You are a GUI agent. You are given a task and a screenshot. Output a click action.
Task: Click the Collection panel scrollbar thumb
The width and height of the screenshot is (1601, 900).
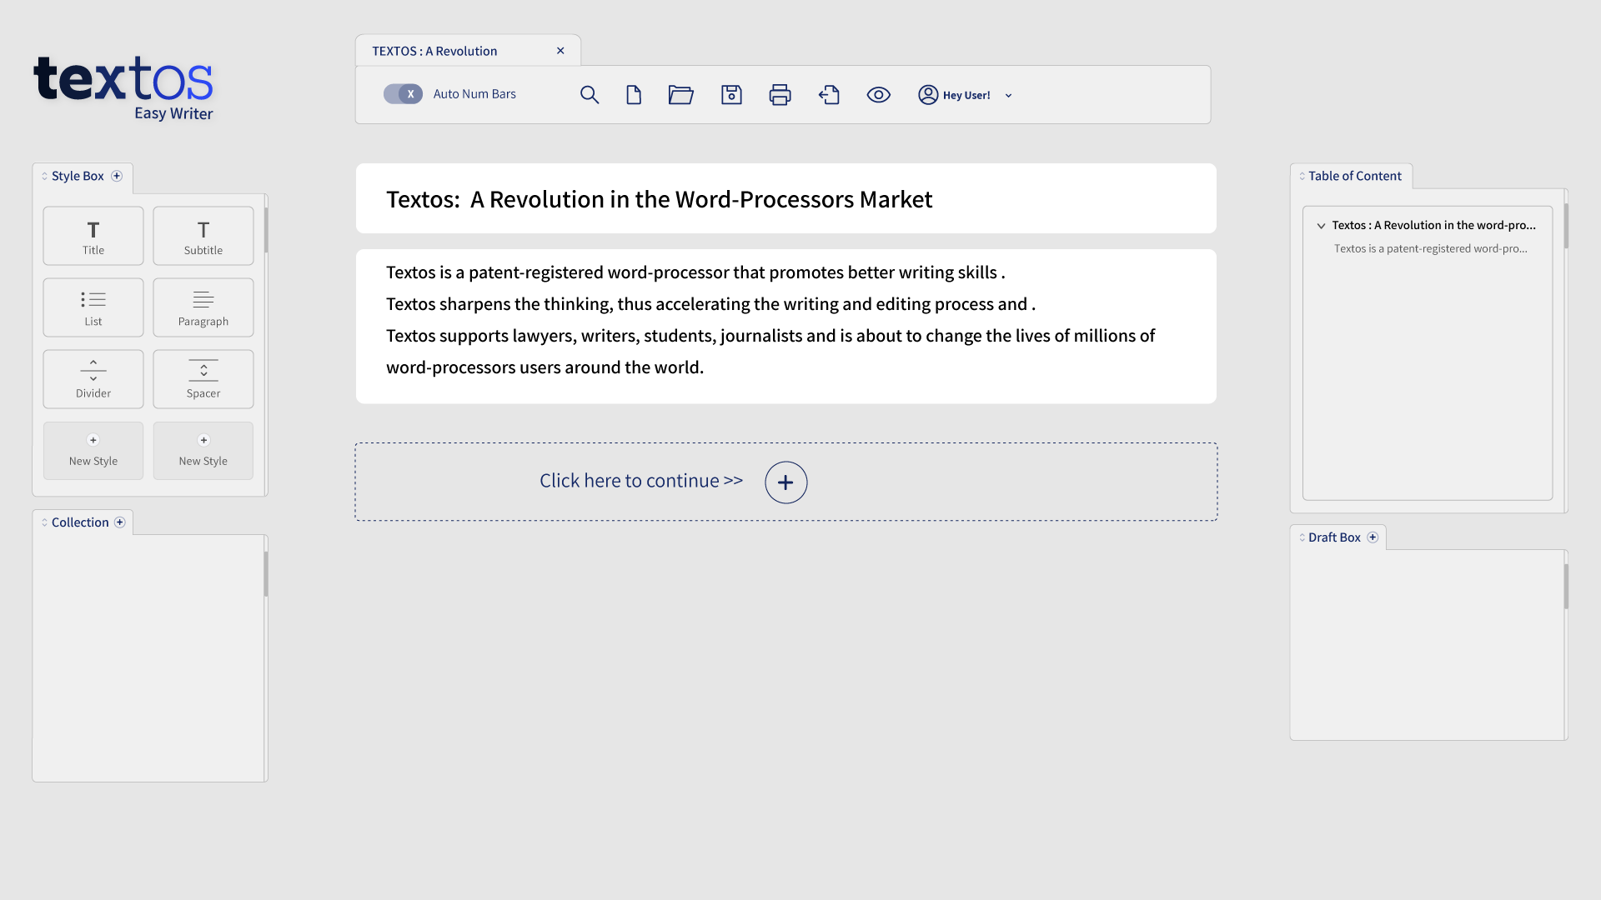pos(266,574)
